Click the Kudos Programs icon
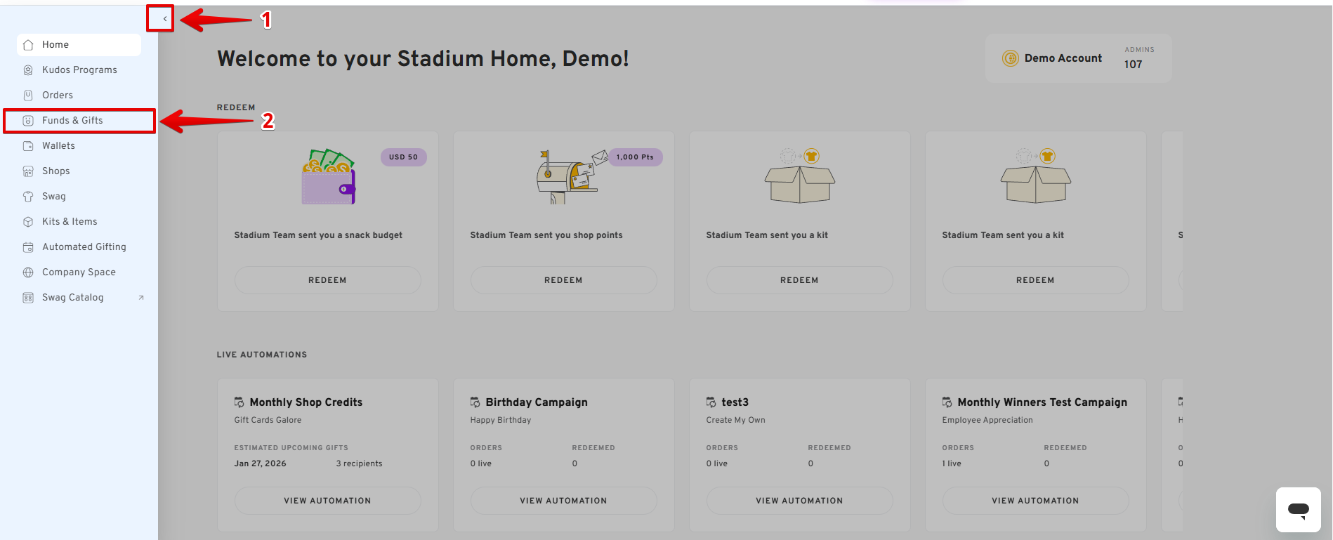Viewport: 1333px width, 540px height. [x=28, y=70]
